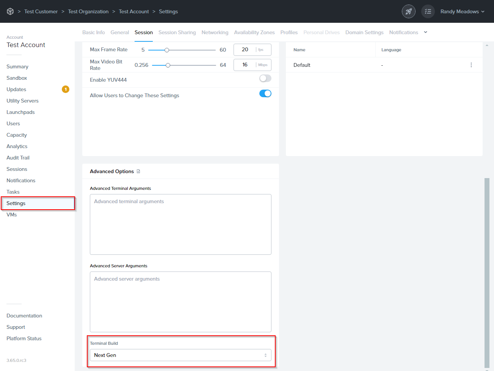Go to Audit Trail in sidebar
The image size is (494, 371).
18,158
